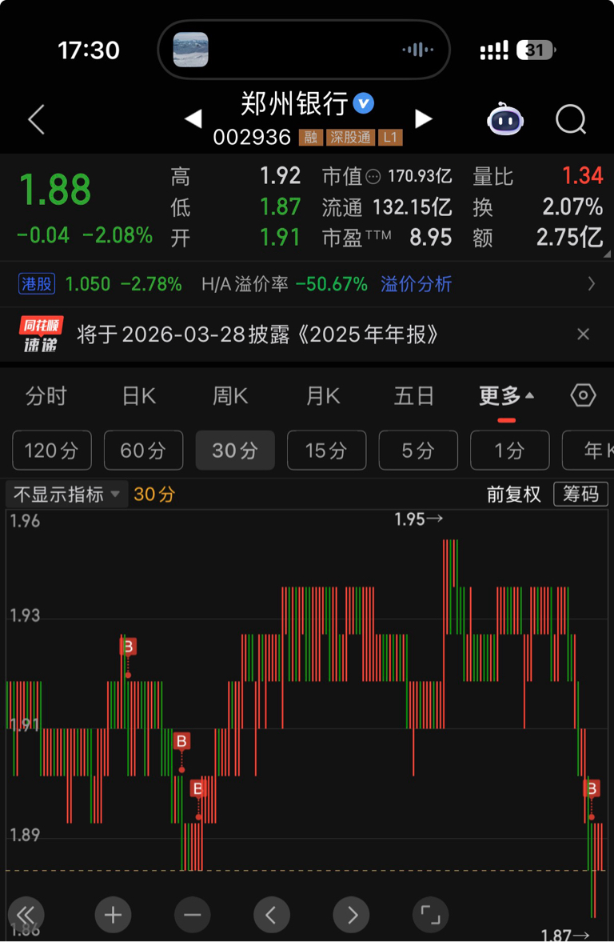
Task: Move chart right with round arrow button
Action: point(351,914)
